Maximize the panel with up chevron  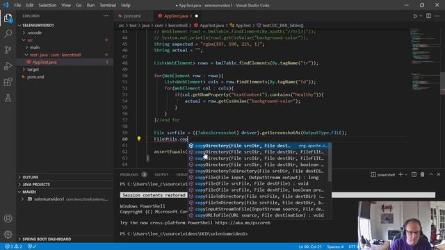[431, 174]
